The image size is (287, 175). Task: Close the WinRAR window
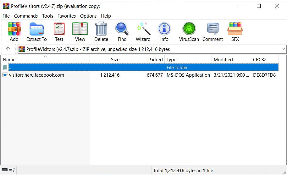click(277, 6)
